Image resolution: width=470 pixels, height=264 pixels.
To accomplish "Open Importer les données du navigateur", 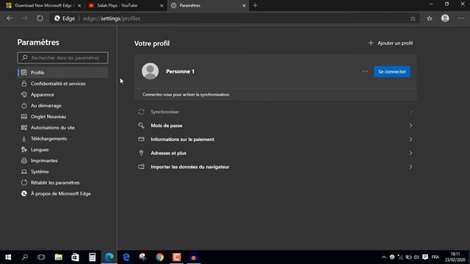I will tap(275, 167).
